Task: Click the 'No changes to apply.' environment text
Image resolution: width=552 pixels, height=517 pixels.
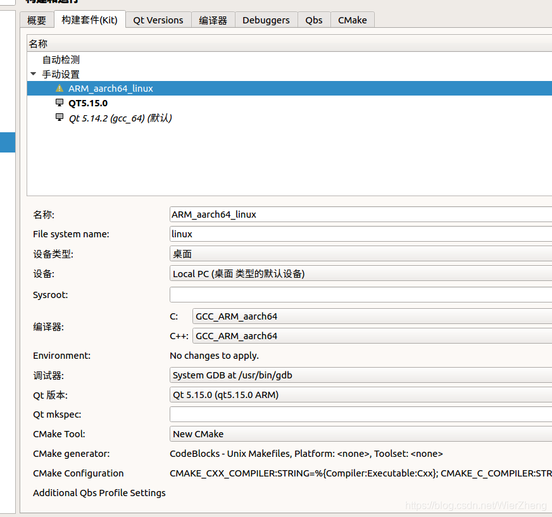Action: click(214, 356)
